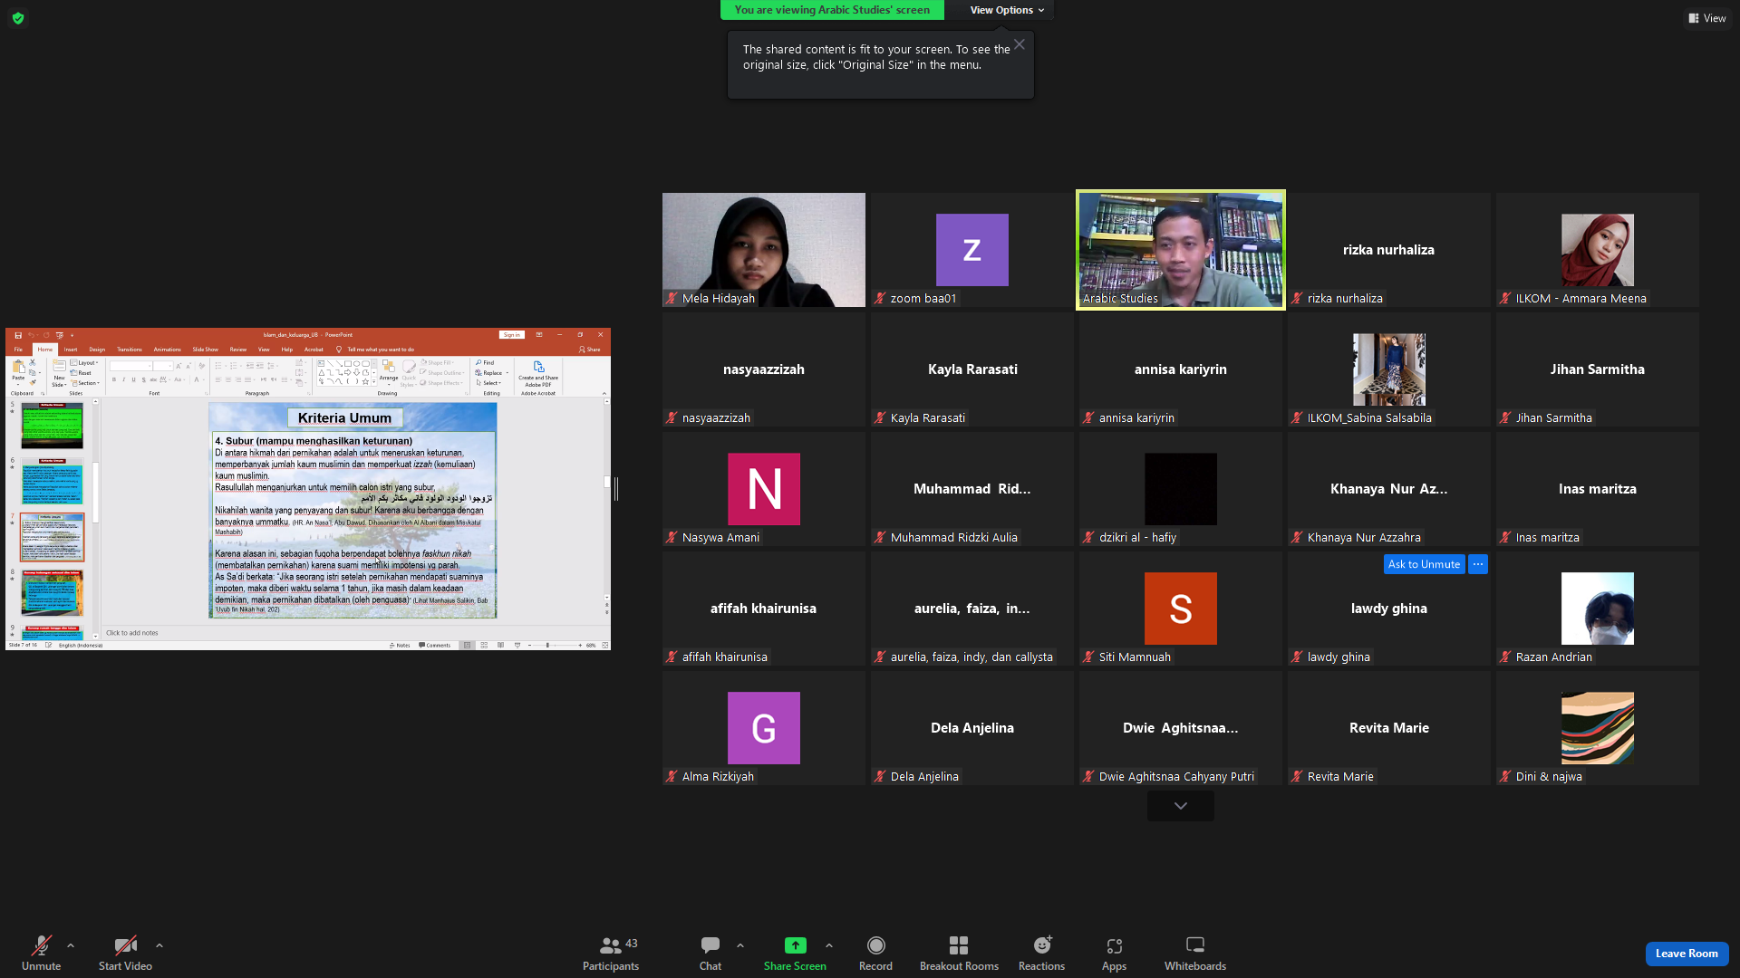This screenshot has width=1740, height=978.
Task: Toggle Underline in PowerPoint Font group
Action: click(x=133, y=379)
